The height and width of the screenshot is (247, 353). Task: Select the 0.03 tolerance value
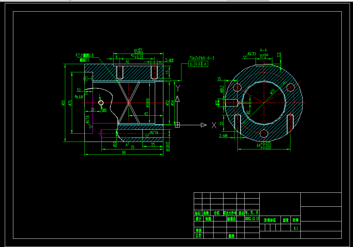tap(199, 64)
